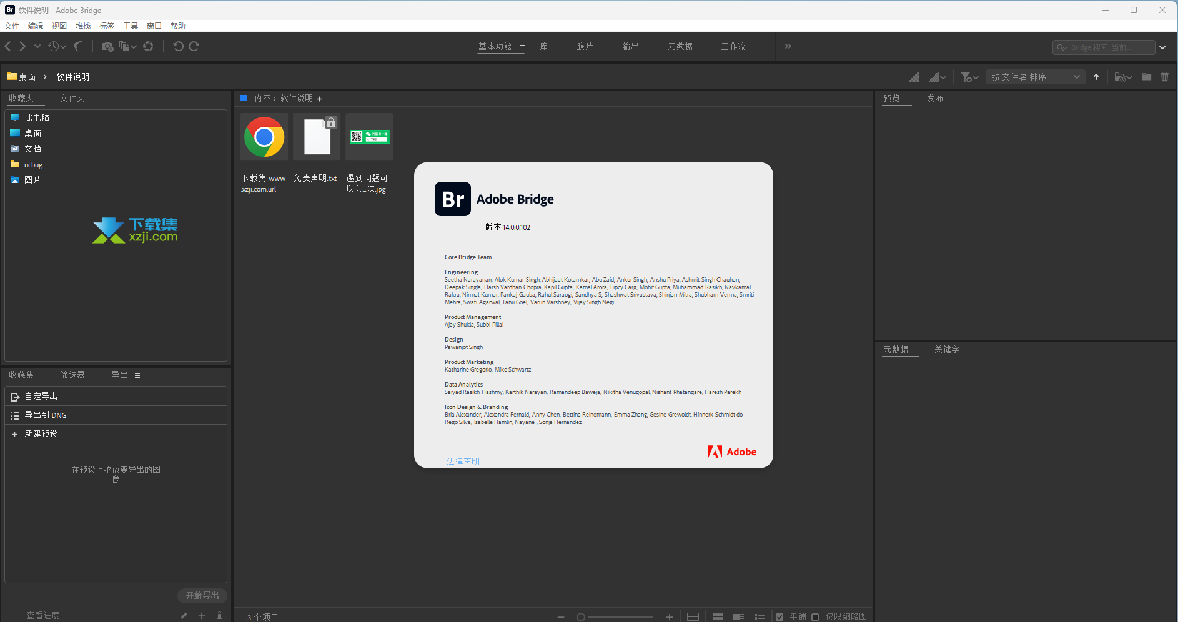
Task: Click 新建预设 entry
Action: 116,434
